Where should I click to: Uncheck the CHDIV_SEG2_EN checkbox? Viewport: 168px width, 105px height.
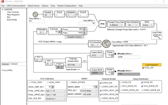pyautogui.click(x=101, y=95)
